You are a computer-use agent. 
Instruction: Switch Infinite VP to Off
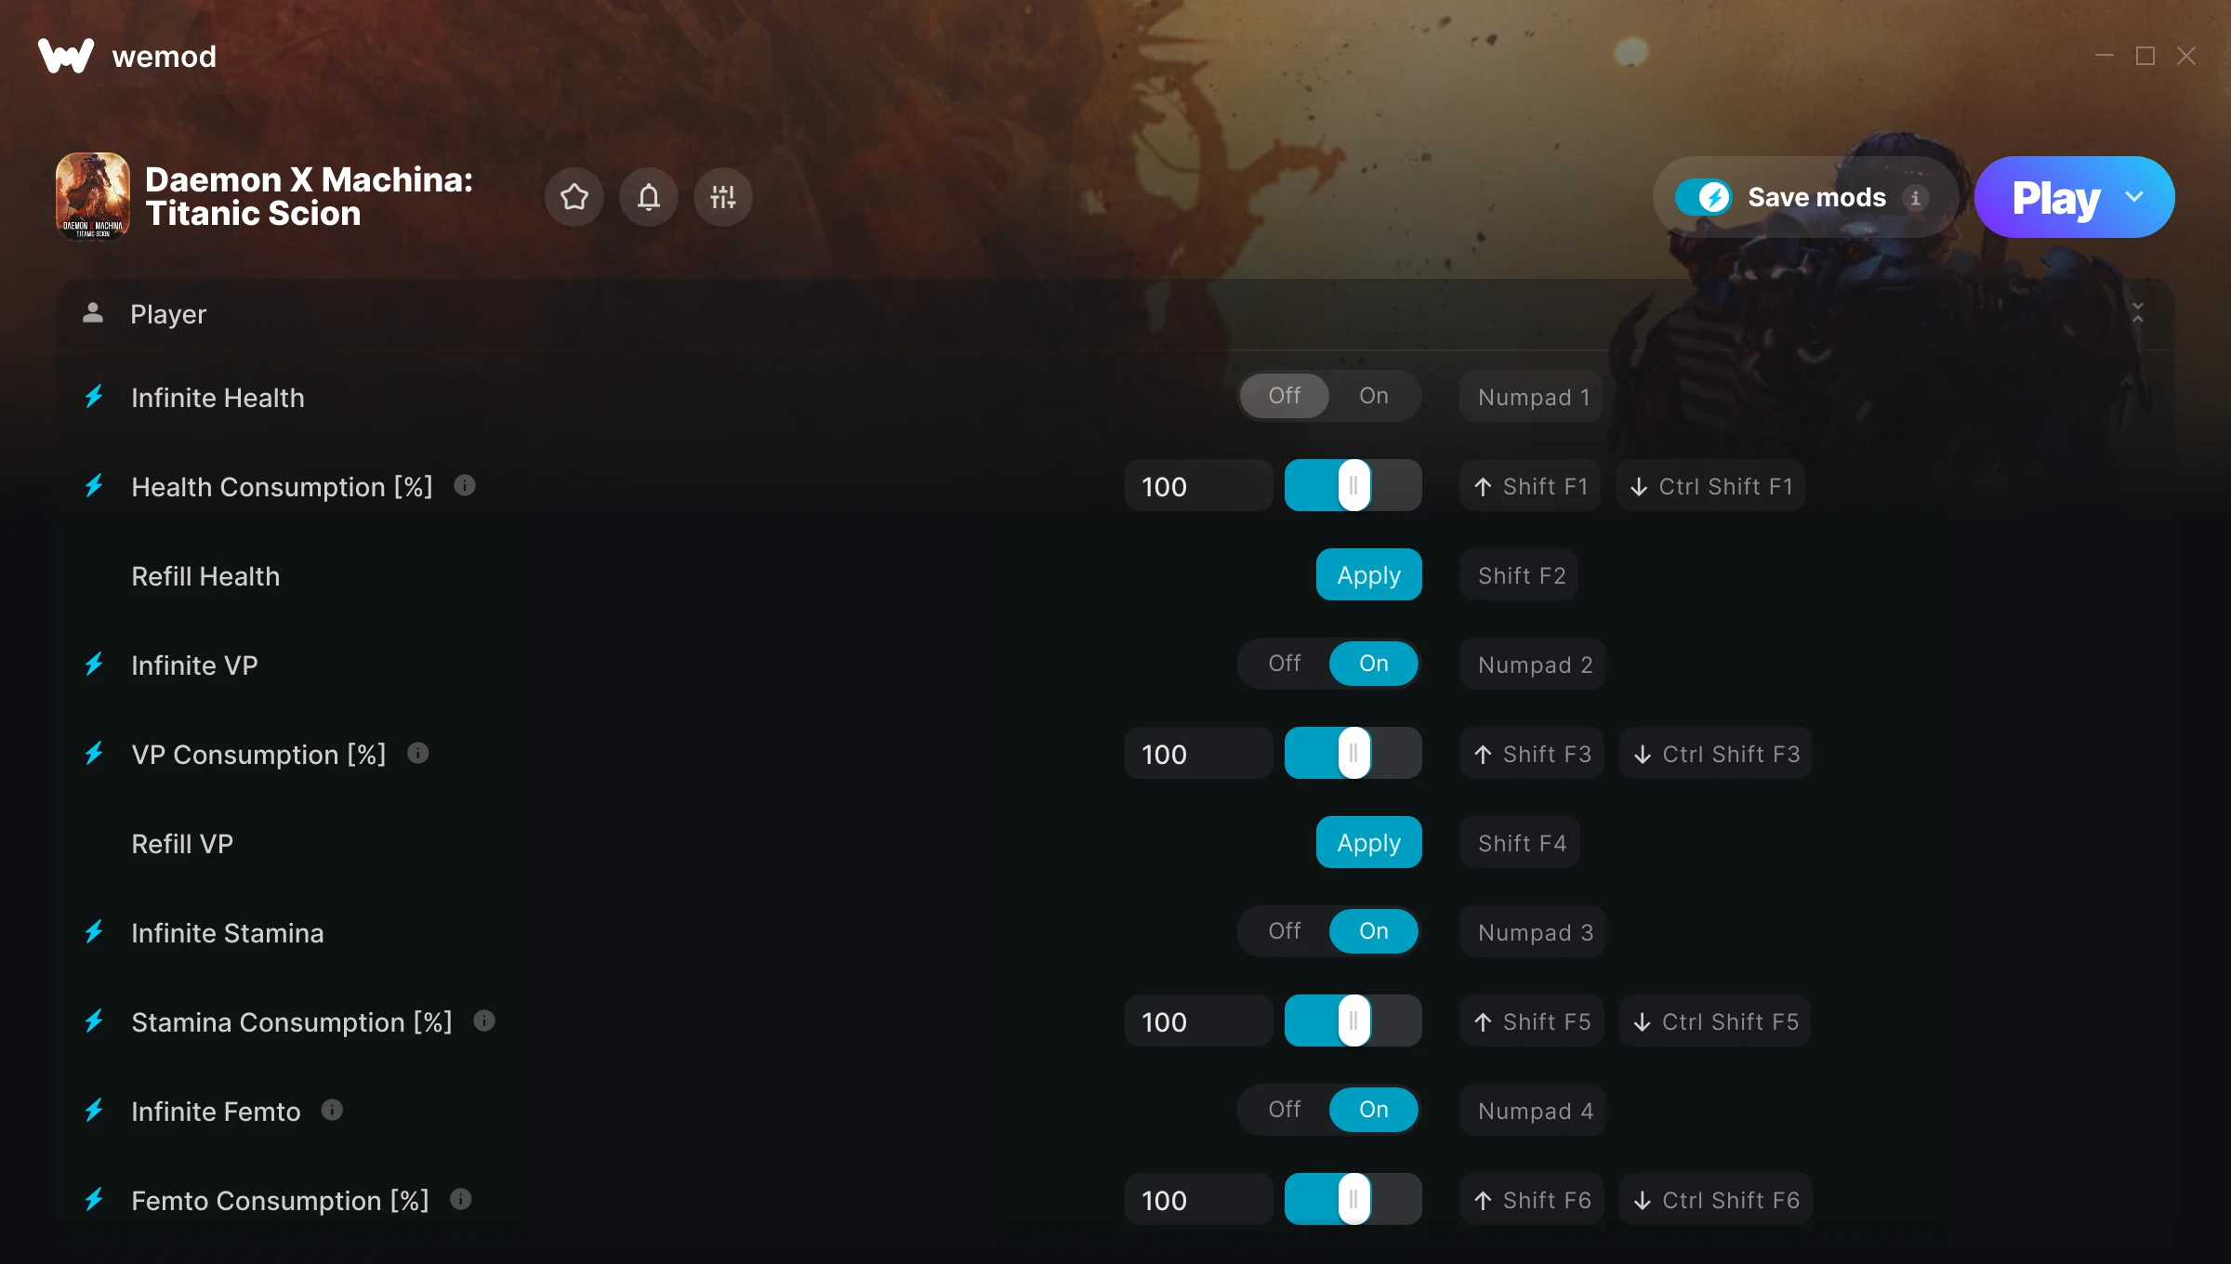pyautogui.click(x=1285, y=664)
